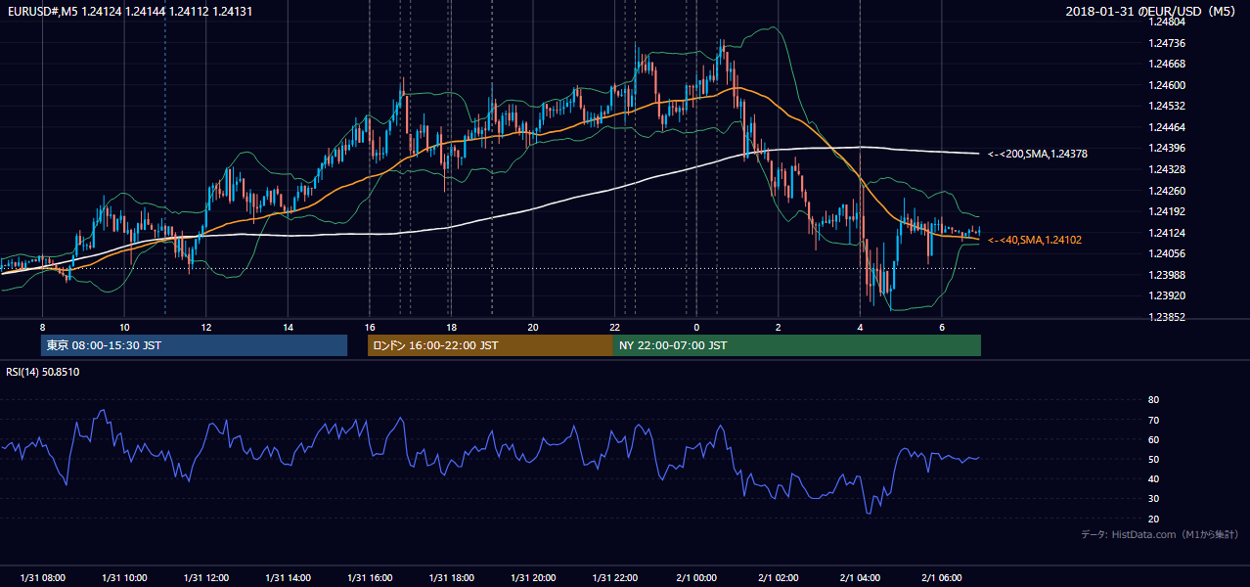Click the chart title 2018-01-31 EUR/USD (M5)
Image resolution: width=1250 pixels, height=587 pixels.
click(1153, 11)
